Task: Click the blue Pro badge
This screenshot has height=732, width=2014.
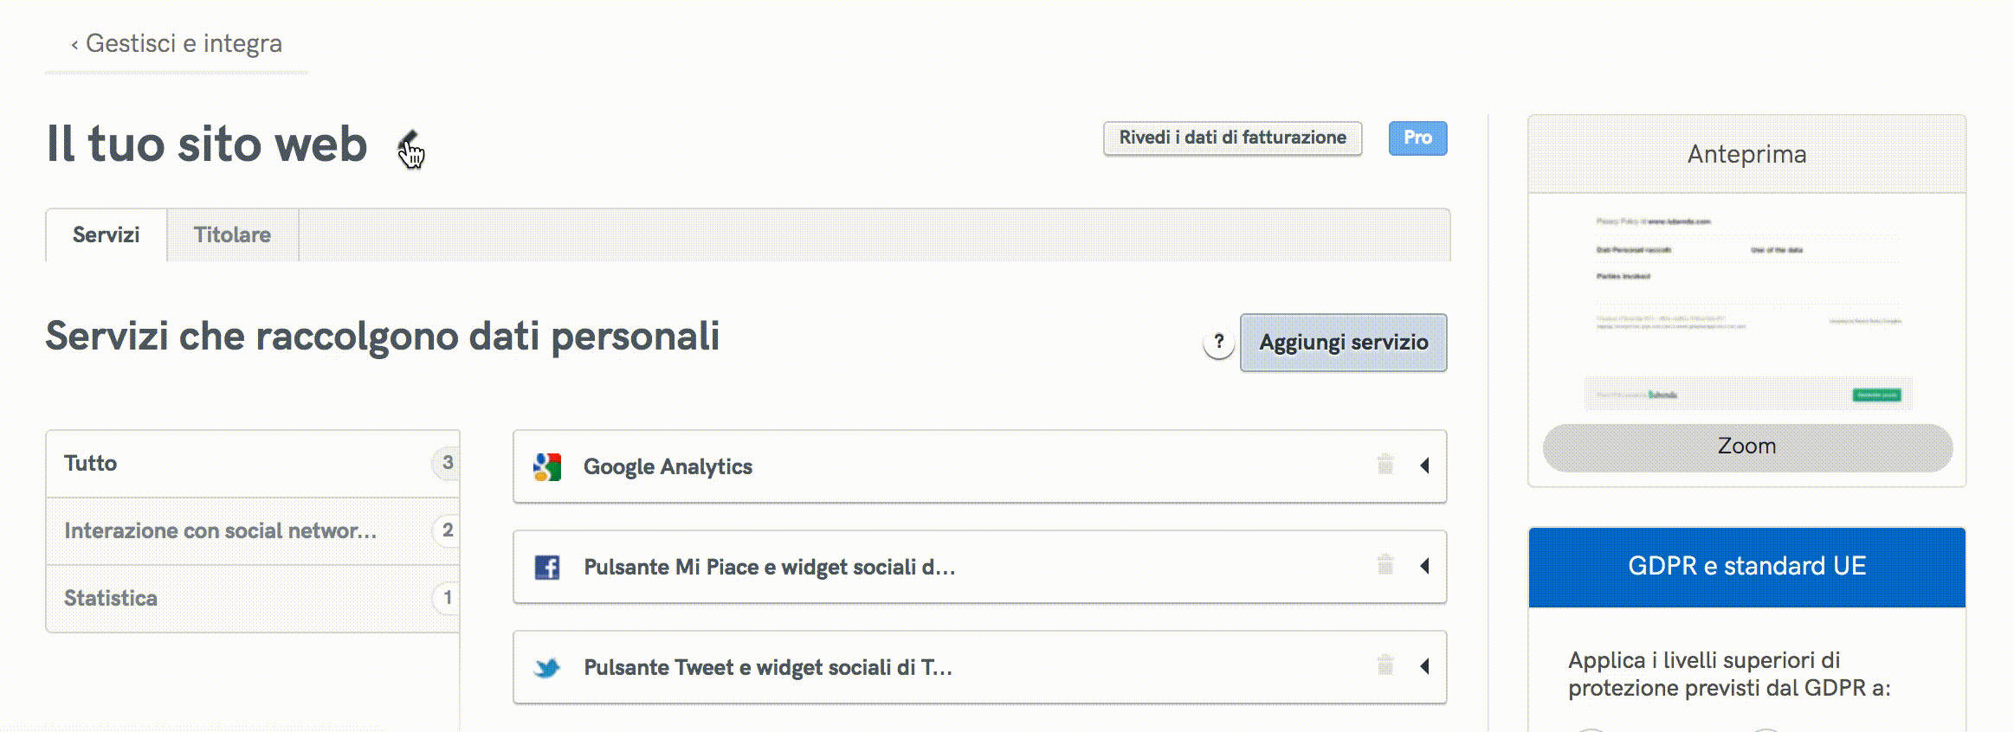Action: pos(1417,138)
